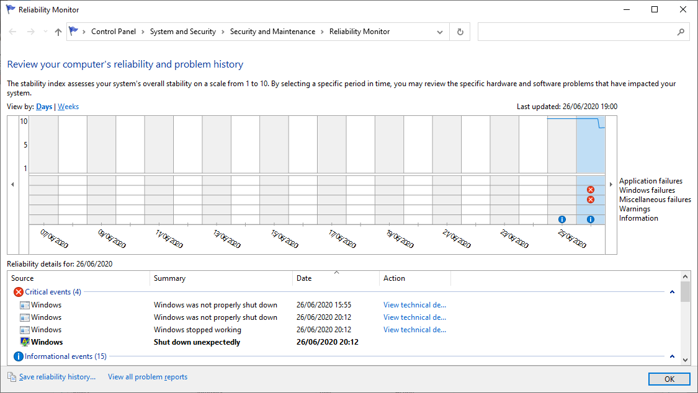Click the Informational events (15) group label
This screenshot has height=393, width=698.
[65, 356]
